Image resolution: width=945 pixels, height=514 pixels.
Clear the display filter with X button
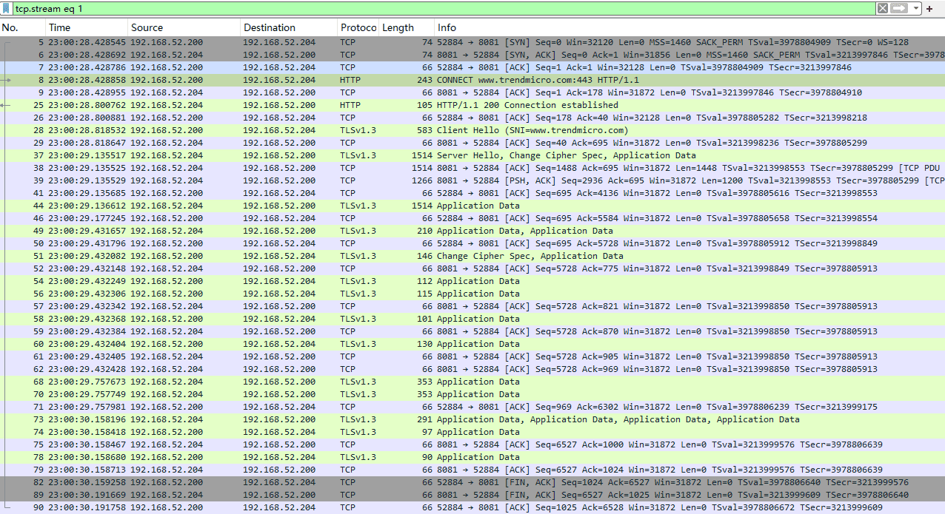(882, 9)
